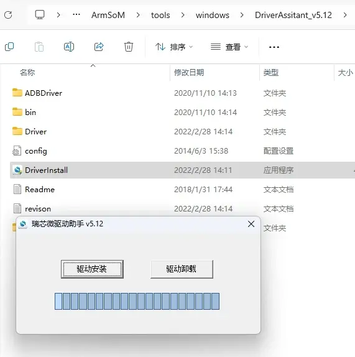Refresh the folder view

8,15
